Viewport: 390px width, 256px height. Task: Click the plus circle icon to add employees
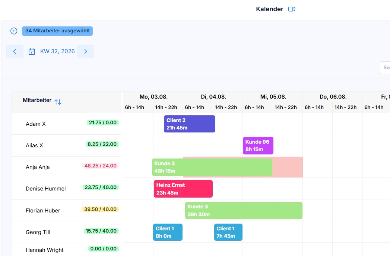[14, 31]
